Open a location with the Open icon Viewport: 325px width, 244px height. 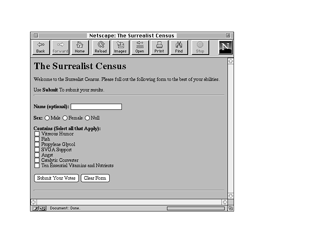[140, 47]
